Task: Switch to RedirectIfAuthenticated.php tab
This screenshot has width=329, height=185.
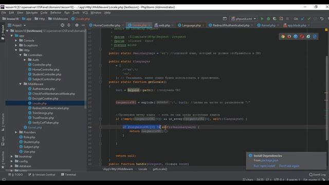Action: pyautogui.click(x=231, y=25)
